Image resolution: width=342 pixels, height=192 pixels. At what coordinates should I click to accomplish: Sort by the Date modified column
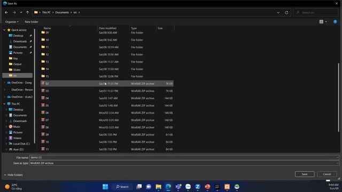(x=107, y=28)
